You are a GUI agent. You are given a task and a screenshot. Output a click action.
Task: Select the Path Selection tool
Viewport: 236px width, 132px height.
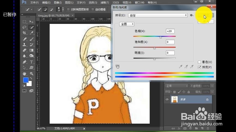24,68
